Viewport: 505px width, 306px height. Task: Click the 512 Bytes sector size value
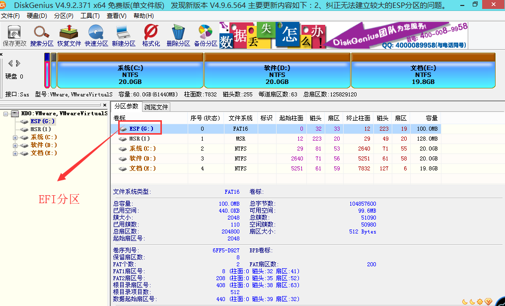pyautogui.click(x=362, y=231)
